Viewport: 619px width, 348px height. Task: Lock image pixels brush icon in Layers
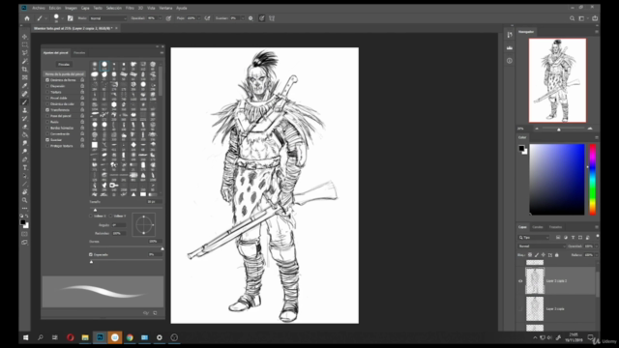pos(537,255)
